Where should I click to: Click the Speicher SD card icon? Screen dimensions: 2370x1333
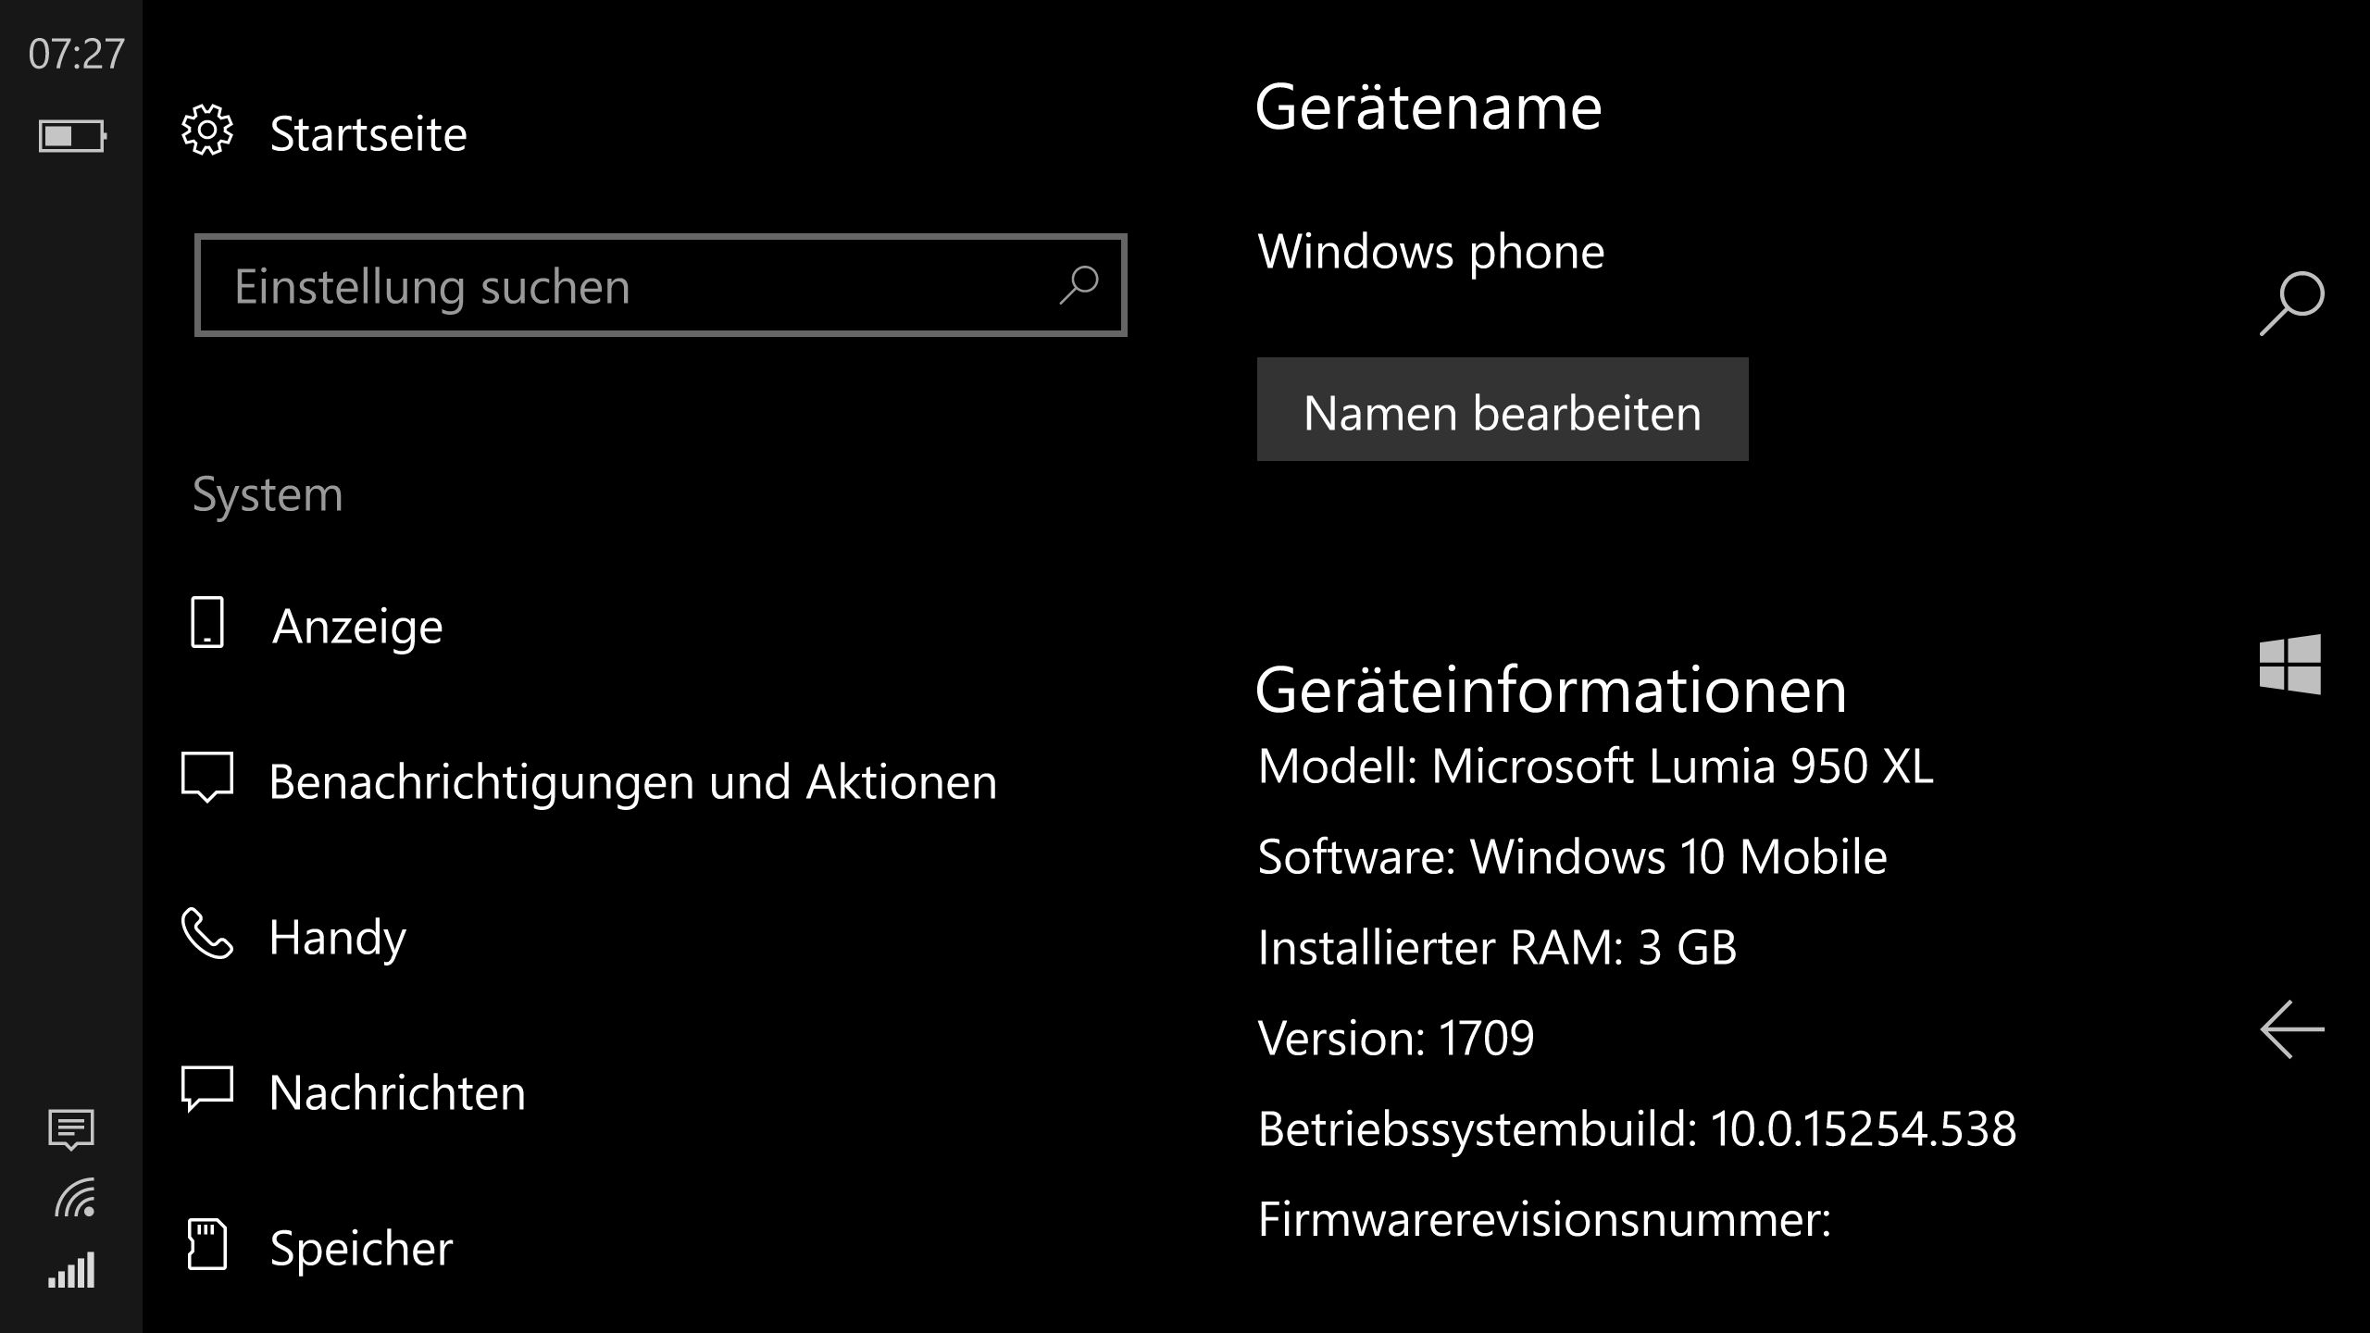click(207, 1244)
